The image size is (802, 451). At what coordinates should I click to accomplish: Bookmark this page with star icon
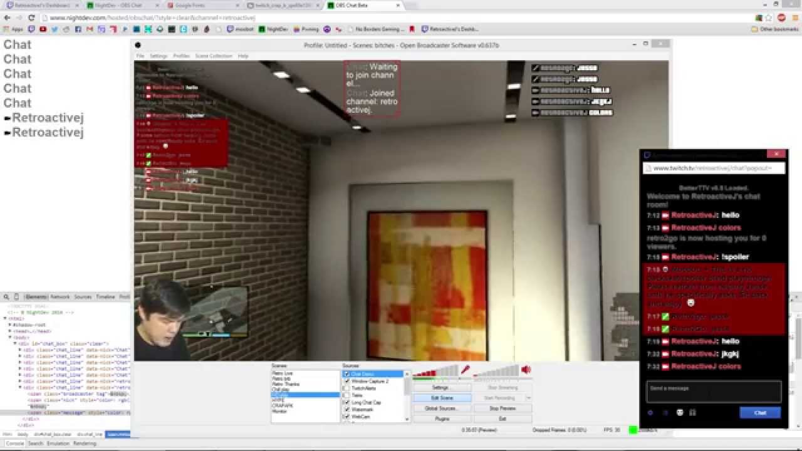[x=769, y=18]
